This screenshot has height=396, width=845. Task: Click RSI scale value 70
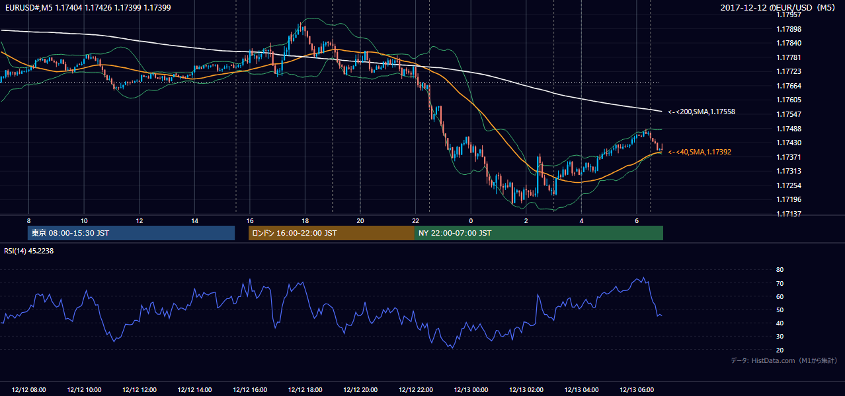(x=780, y=283)
